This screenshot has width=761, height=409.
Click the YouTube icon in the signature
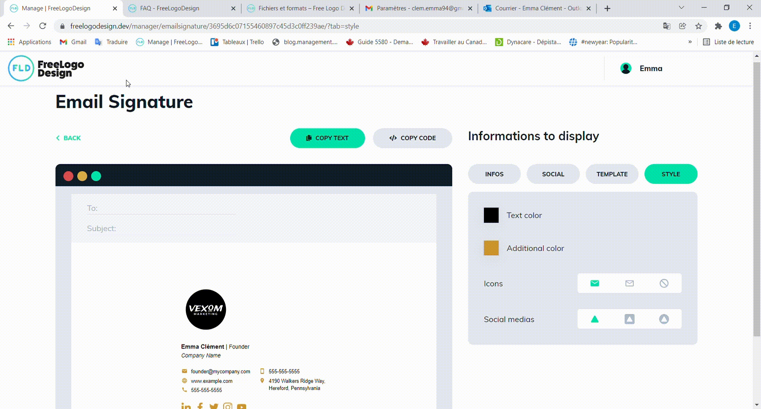click(241, 406)
